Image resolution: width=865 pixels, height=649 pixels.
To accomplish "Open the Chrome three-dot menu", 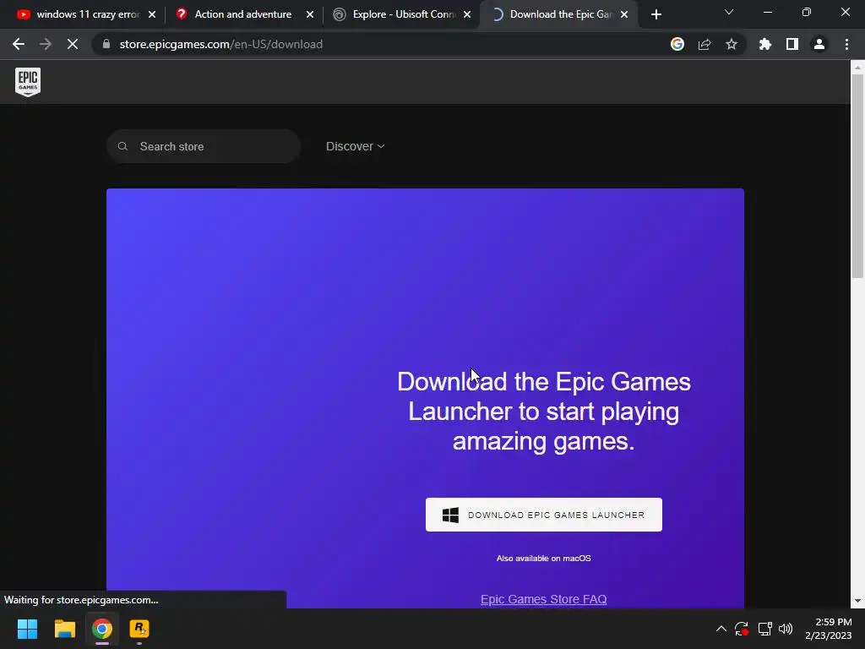I will pos(846,44).
